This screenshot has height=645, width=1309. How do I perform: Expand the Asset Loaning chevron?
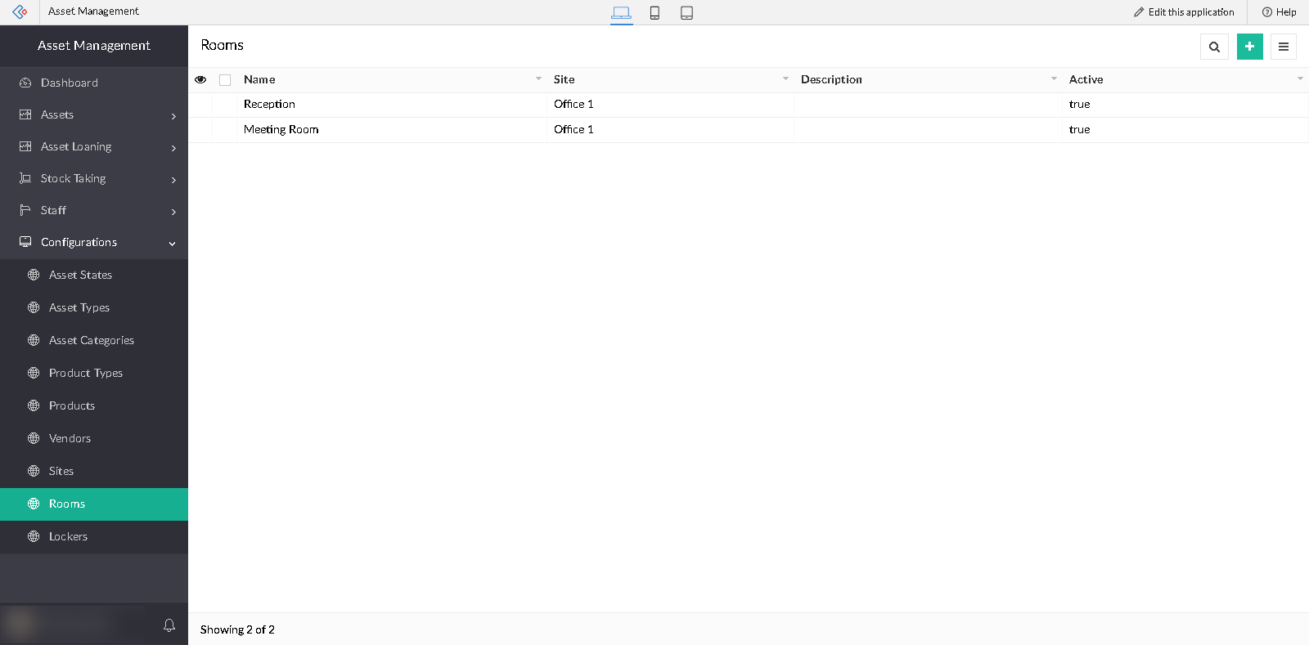tap(173, 148)
